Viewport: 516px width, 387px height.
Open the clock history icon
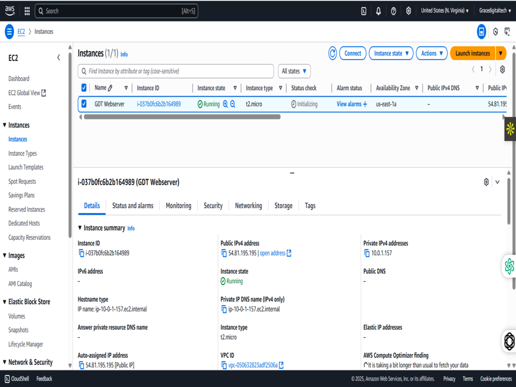pos(495,32)
